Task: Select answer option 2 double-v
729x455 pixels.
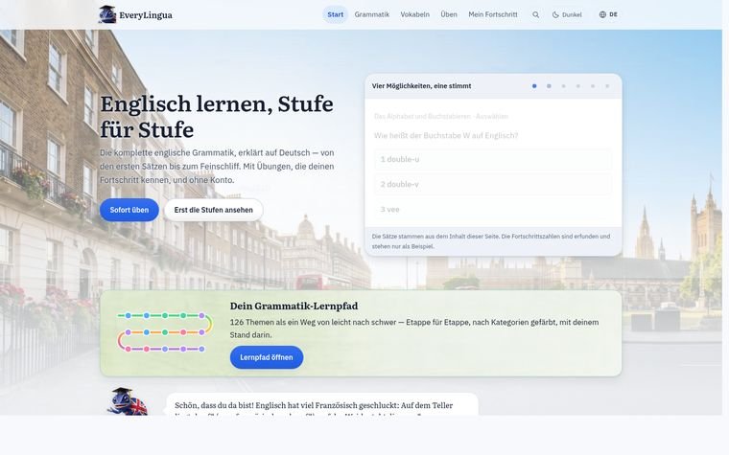Action: click(x=493, y=184)
